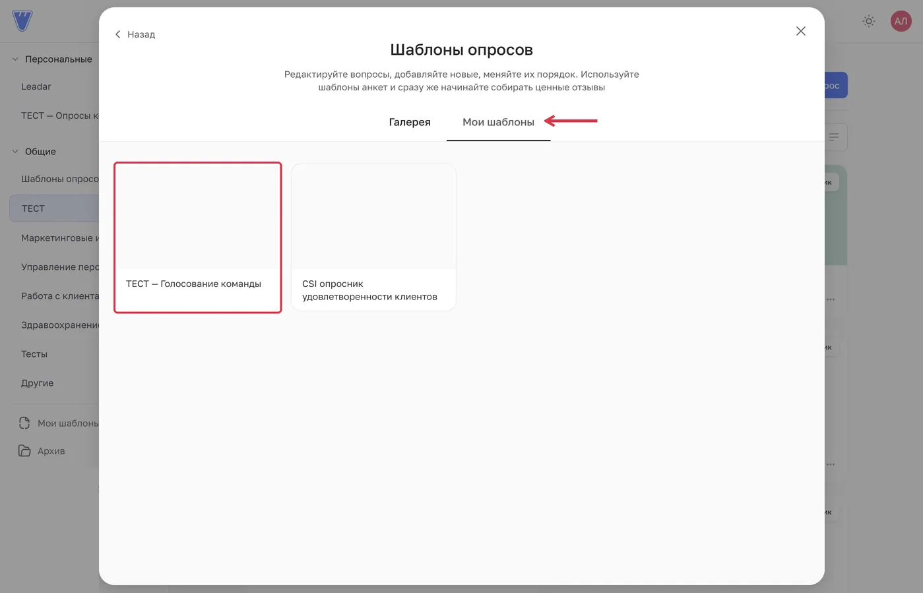Screen dimensions: 923x593
Task: Go back using the Назад link
Action: (x=135, y=34)
